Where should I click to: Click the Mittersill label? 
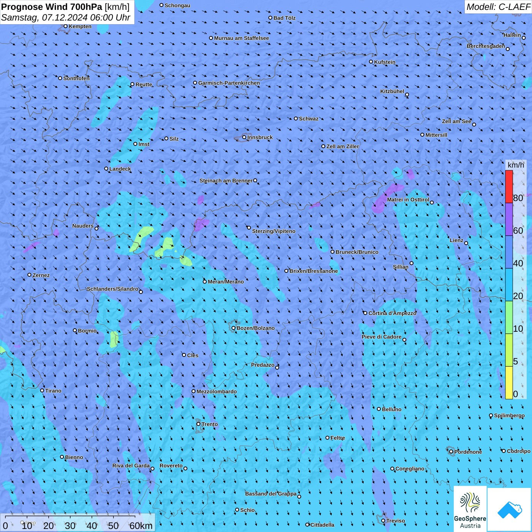tap(436, 135)
